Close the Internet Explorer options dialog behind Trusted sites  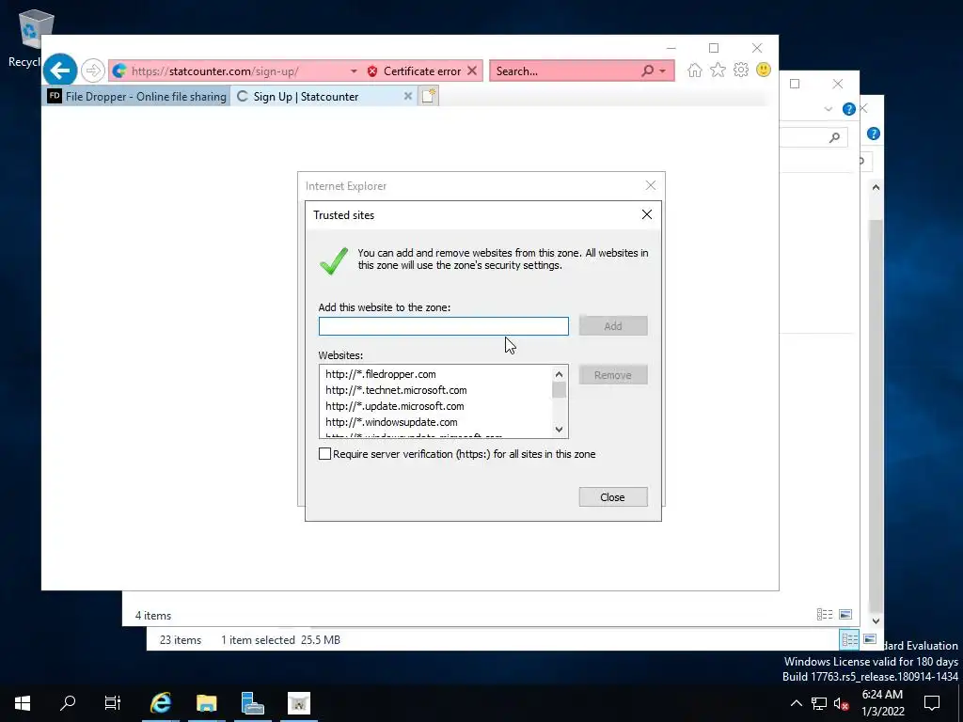tap(651, 185)
